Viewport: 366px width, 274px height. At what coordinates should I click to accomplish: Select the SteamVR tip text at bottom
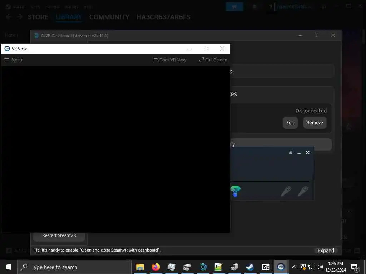(x=97, y=250)
